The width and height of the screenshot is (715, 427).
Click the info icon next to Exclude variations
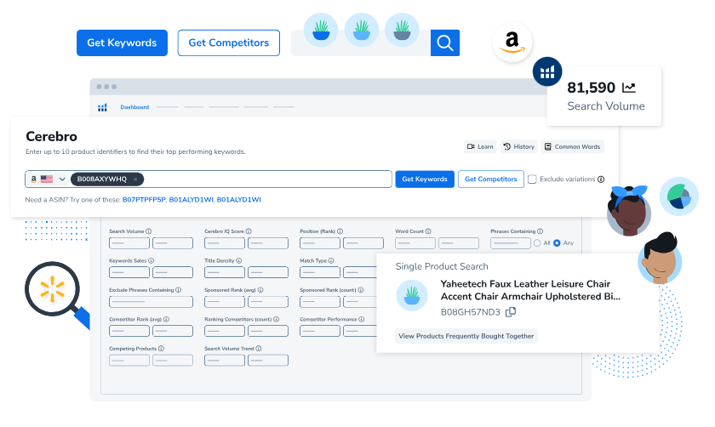click(x=601, y=179)
